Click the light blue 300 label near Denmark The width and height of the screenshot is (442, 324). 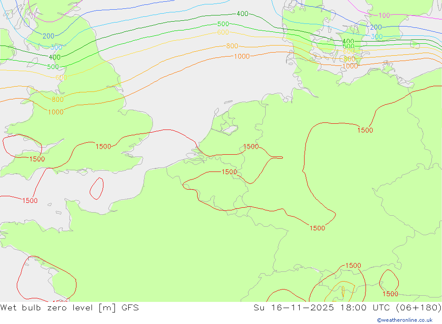click(377, 36)
